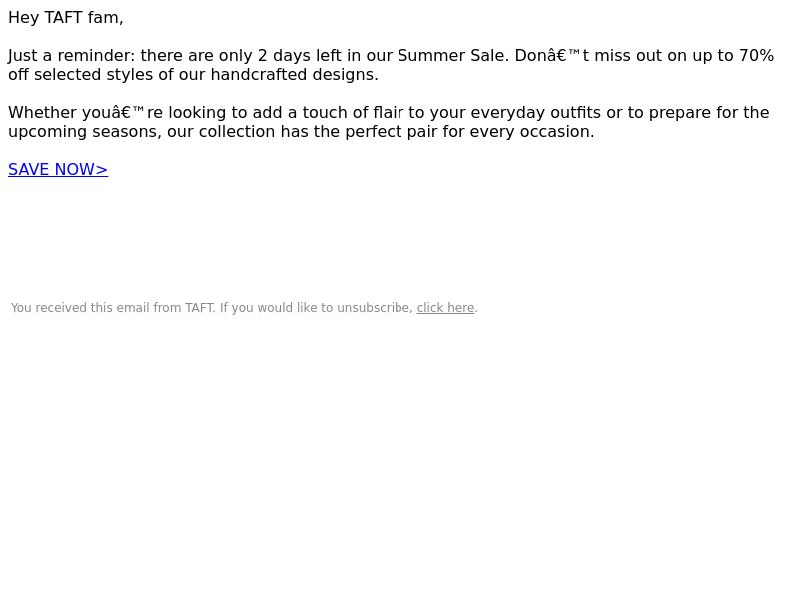Viewport: 799px width, 599px height.
Task: Click the "70%" discount text
Action: point(757,56)
